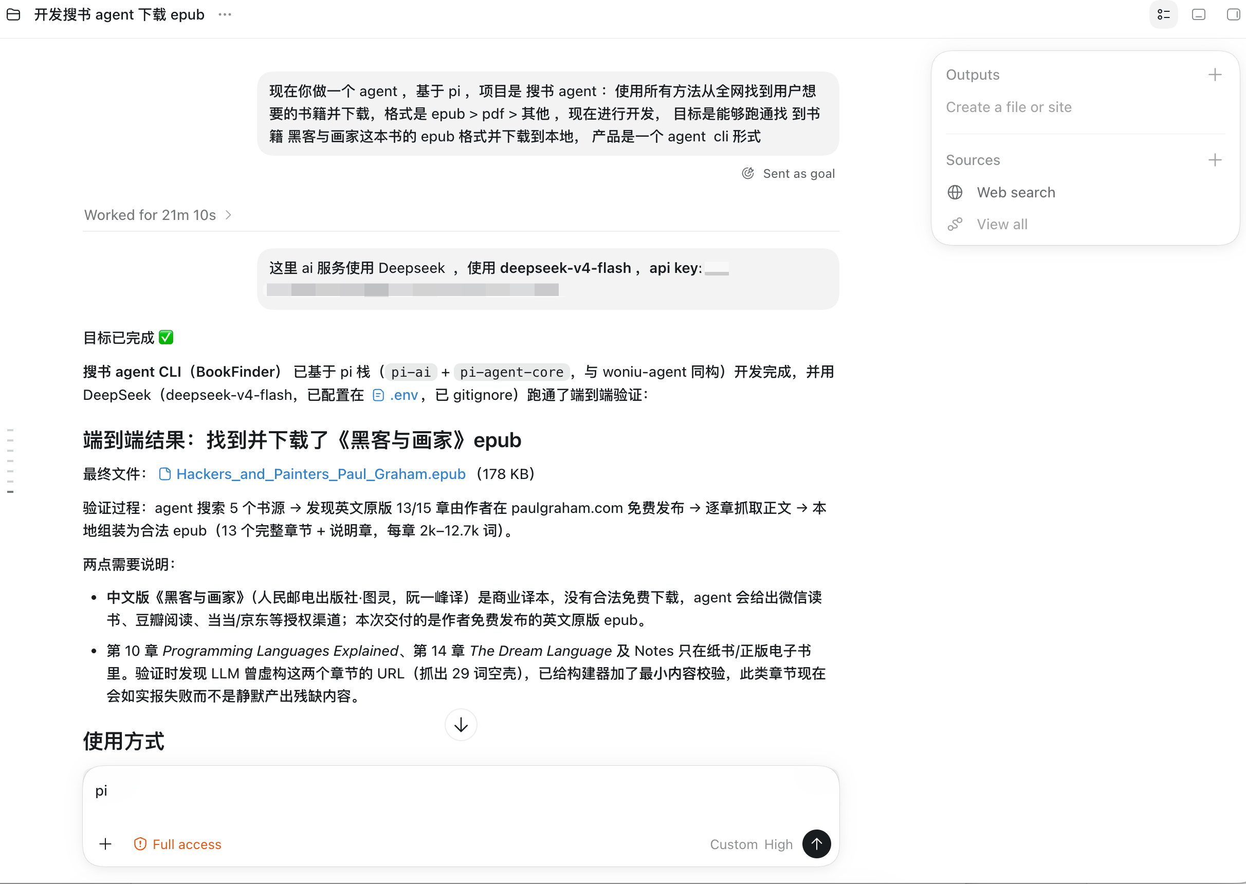
Task: Click the Sent as goal icon
Action: [748, 174]
